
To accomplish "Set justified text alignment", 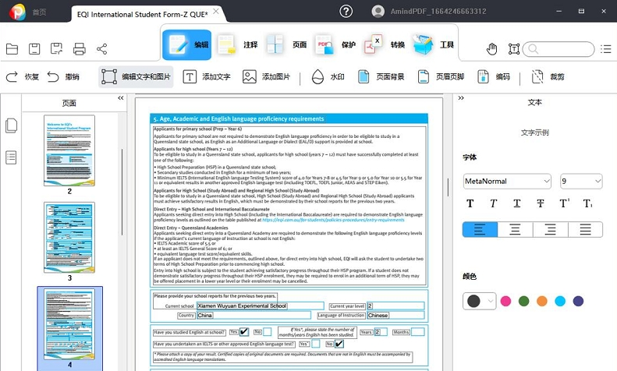I will tap(586, 229).
